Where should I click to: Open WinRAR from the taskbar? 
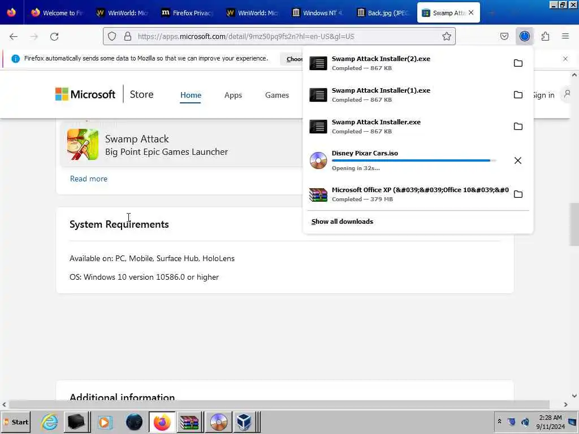(189, 422)
